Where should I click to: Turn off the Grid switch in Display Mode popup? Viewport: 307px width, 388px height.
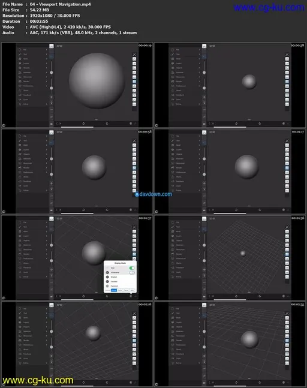click(132, 268)
